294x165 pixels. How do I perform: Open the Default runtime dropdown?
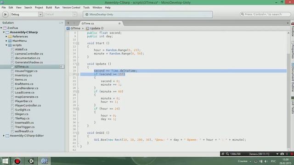pos(74,14)
